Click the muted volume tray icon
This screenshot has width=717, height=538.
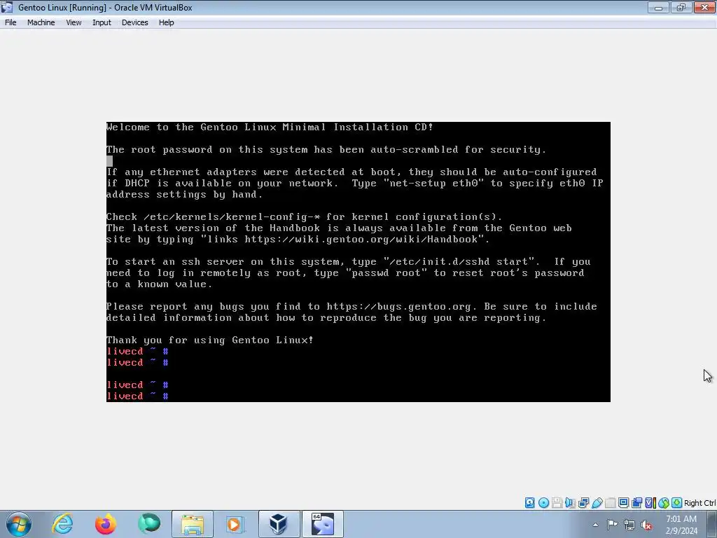coord(646,525)
